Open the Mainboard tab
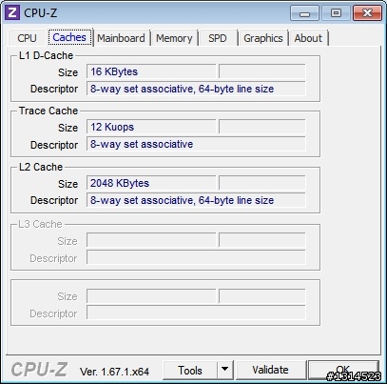This screenshot has width=387, height=384. coord(121,38)
